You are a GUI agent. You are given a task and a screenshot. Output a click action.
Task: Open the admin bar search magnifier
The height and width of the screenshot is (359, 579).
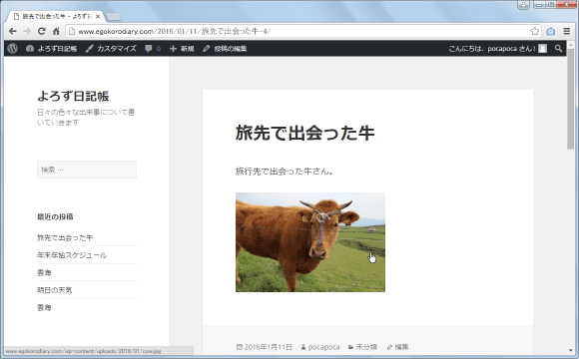(x=558, y=48)
